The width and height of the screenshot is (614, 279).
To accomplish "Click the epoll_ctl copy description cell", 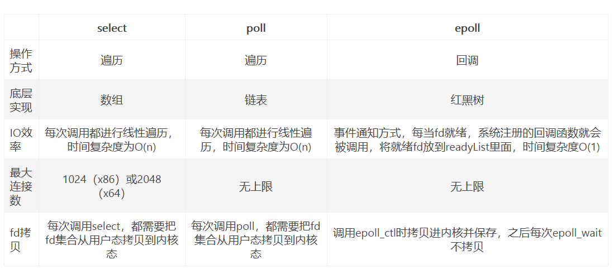I will coord(468,240).
